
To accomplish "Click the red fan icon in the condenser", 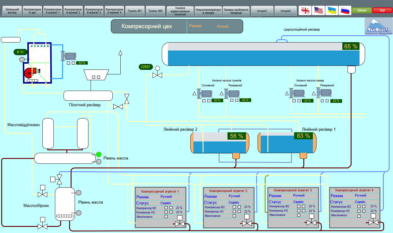I will point(30,73).
